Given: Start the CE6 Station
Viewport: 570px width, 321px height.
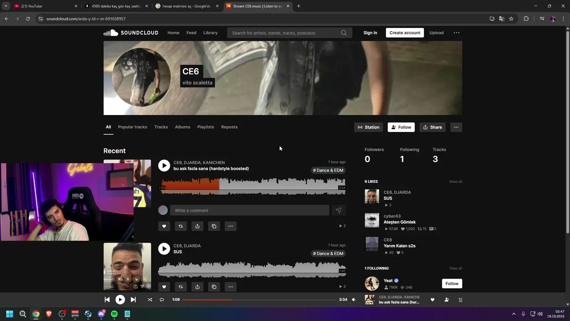Looking at the screenshot, I should 369,128.
